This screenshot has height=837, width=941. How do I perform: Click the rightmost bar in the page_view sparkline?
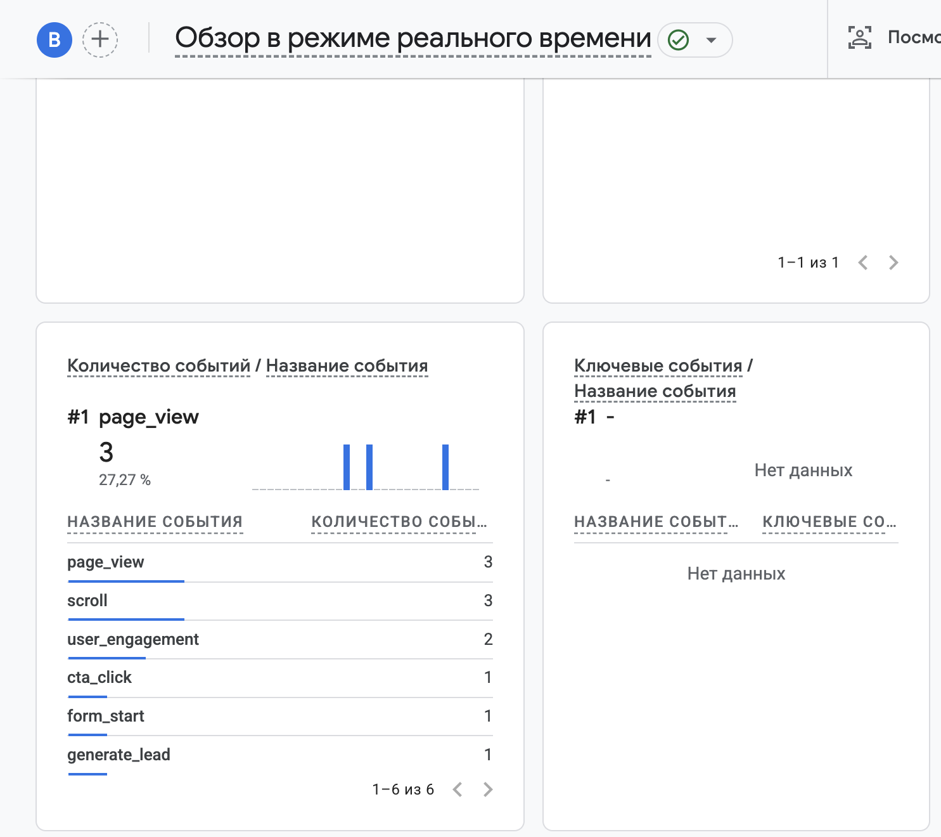[445, 467]
